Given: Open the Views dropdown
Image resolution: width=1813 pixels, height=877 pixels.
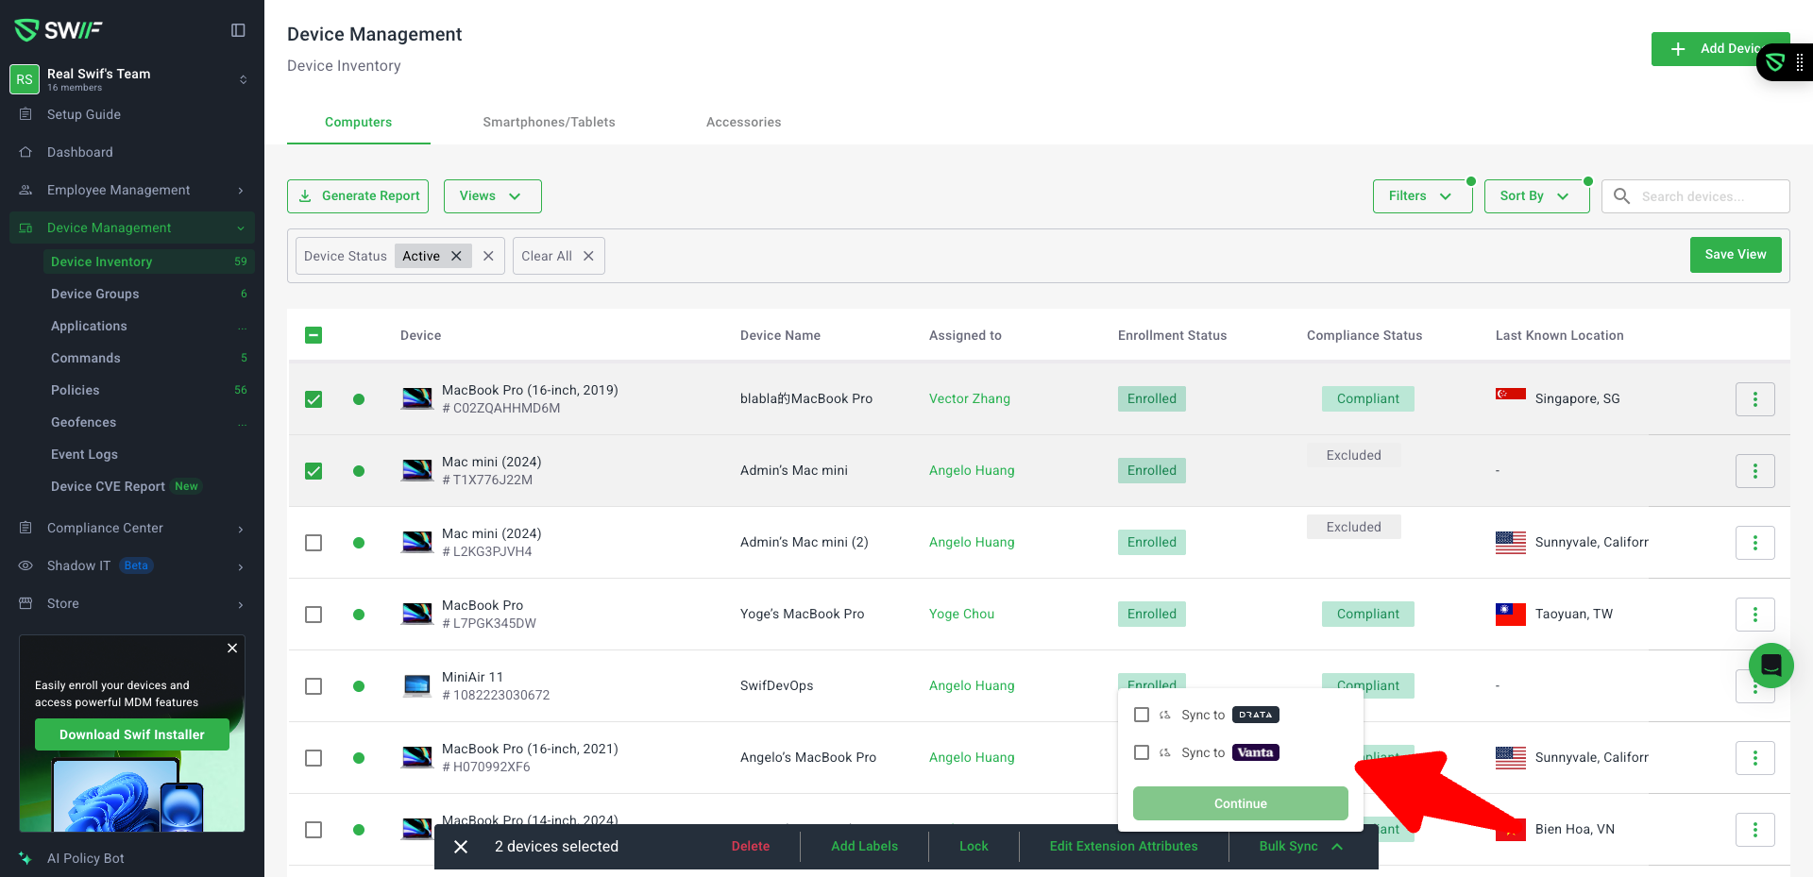Looking at the screenshot, I should 492,196.
